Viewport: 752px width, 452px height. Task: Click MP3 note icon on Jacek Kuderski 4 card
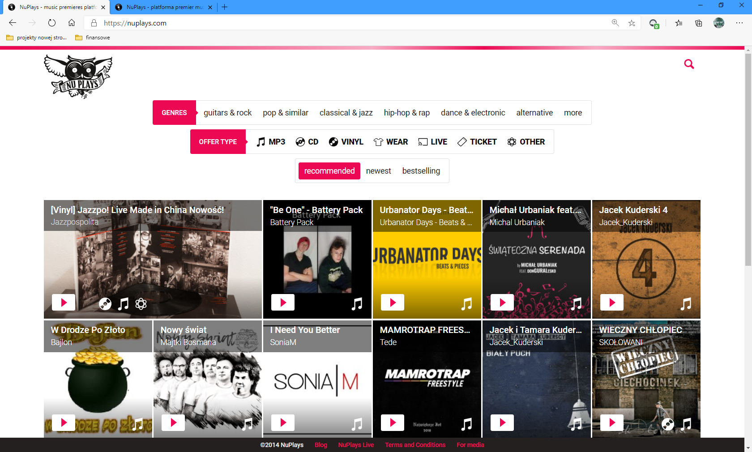[x=686, y=304]
